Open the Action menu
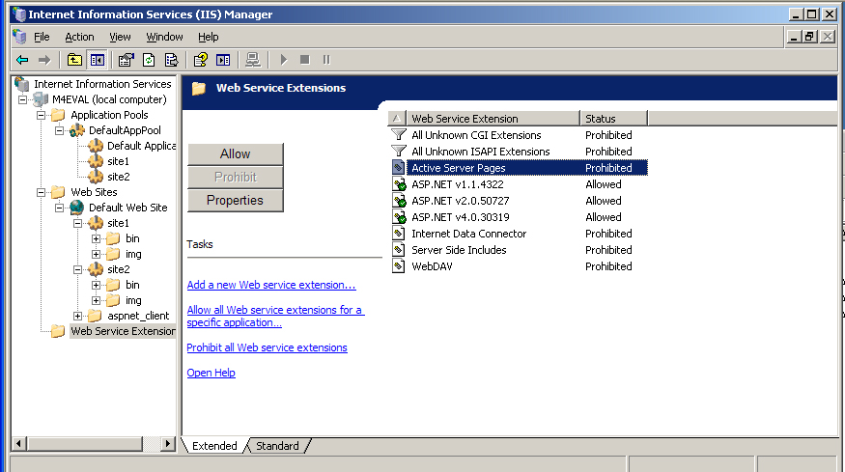 (x=79, y=37)
